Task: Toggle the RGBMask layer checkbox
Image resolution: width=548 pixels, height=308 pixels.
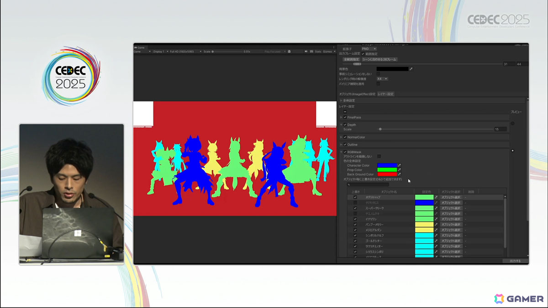Action: pyautogui.click(x=345, y=152)
